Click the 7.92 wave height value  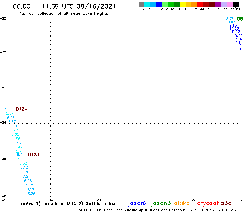[x=18, y=143]
